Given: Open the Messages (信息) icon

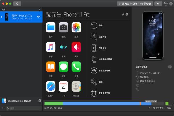Looking at the screenshot, I should coord(63,67).
